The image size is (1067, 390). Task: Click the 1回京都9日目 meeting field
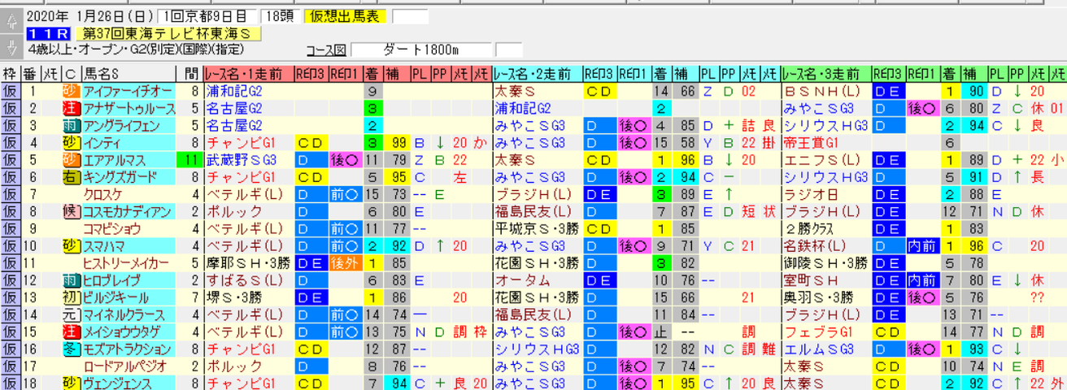[207, 16]
